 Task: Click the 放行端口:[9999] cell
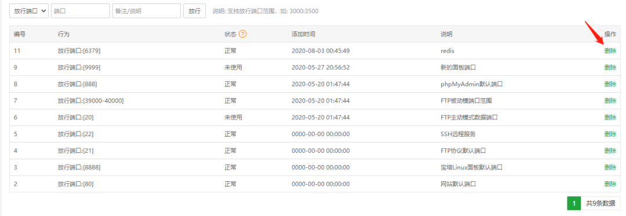[79, 67]
